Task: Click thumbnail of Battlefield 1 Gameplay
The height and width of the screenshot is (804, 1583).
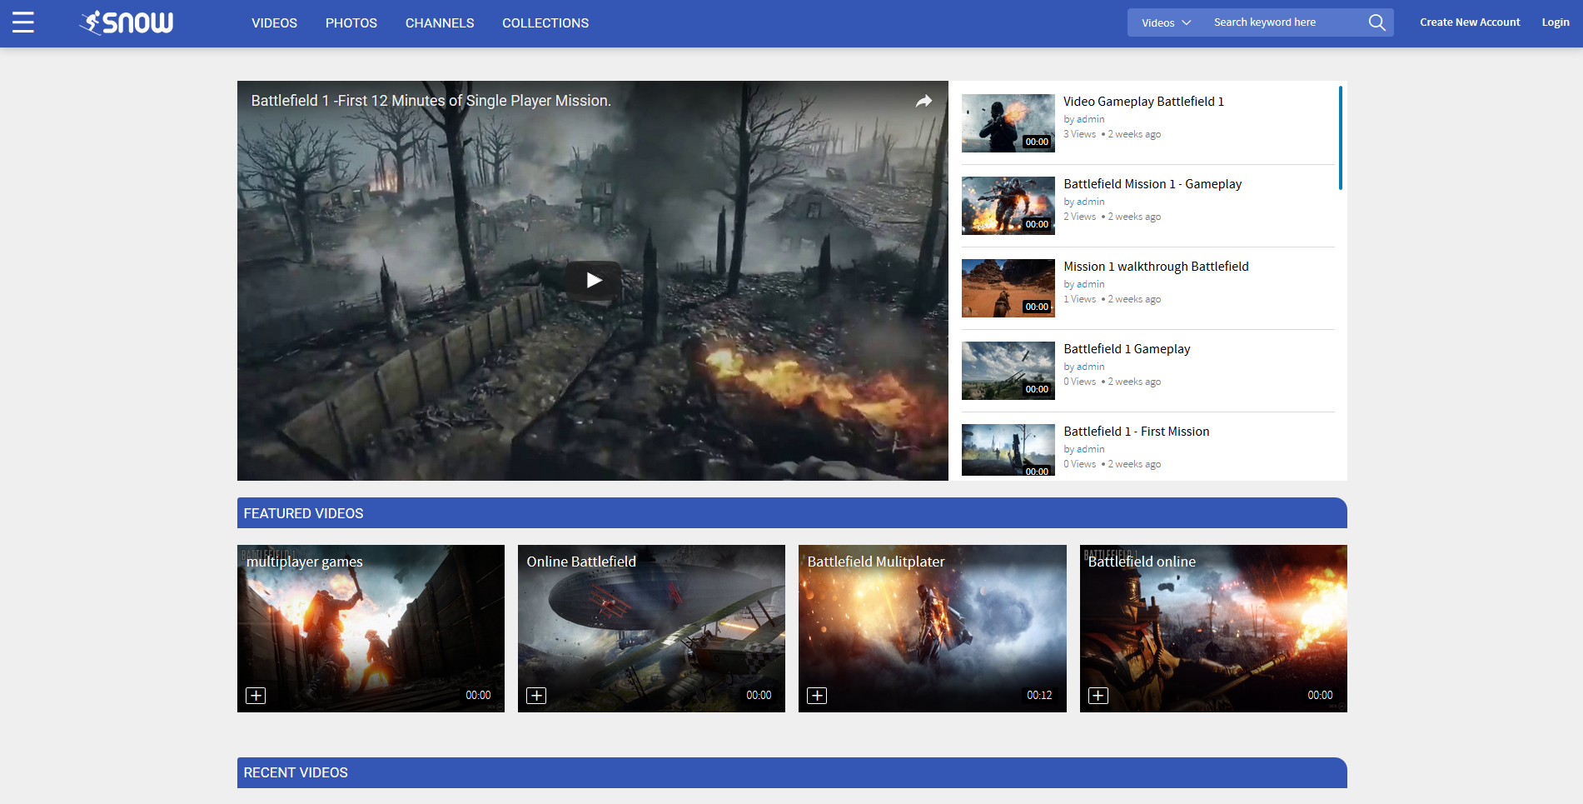Action: (1008, 371)
